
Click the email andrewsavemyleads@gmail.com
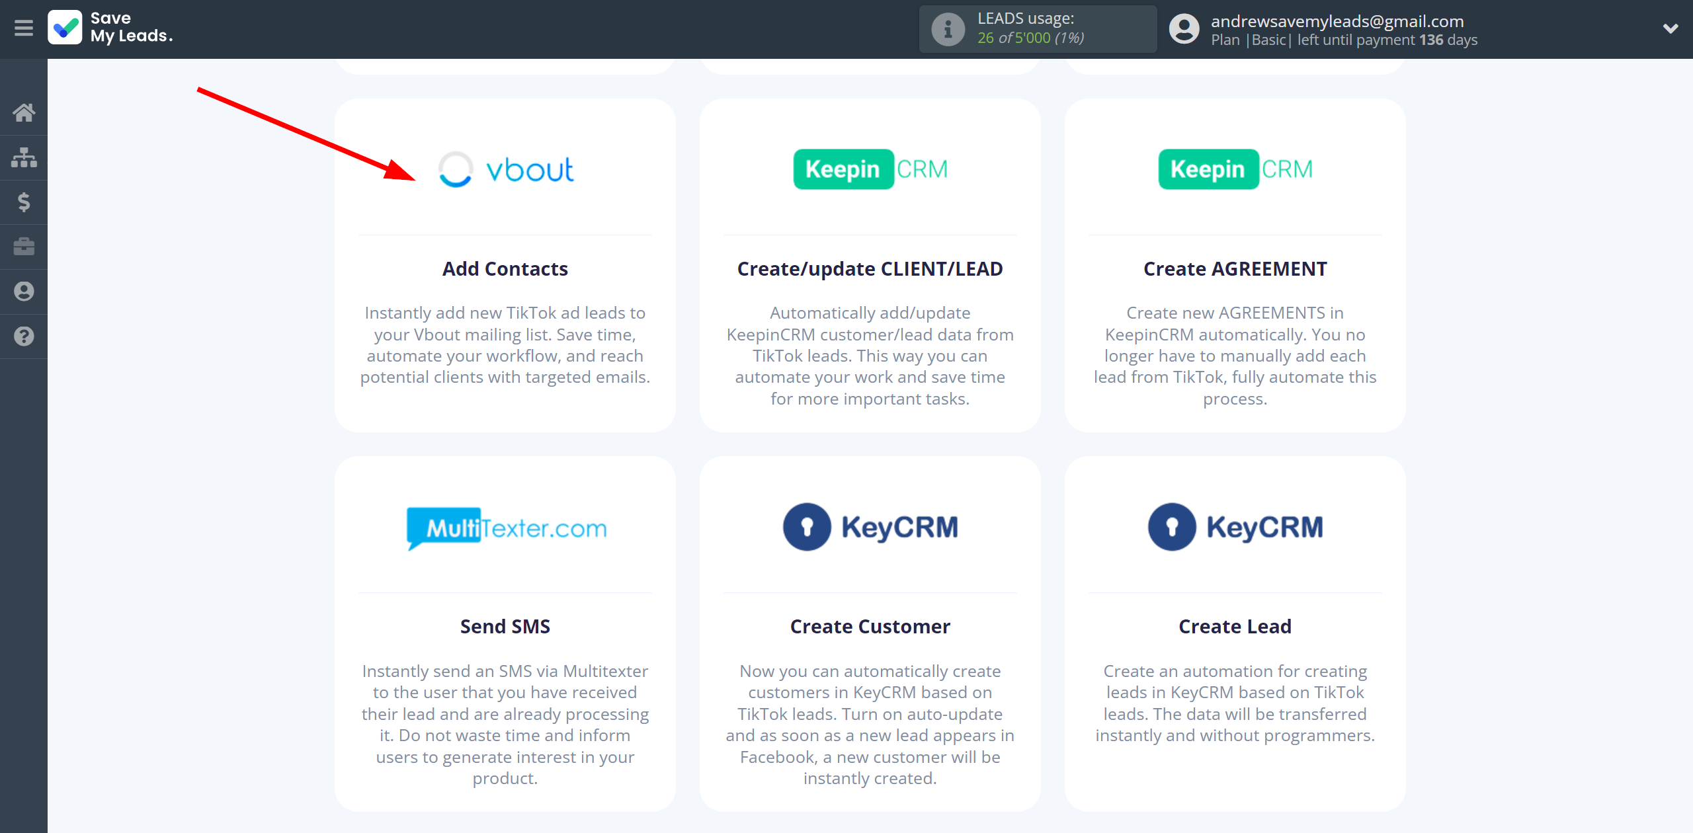(x=1337, y=21)
